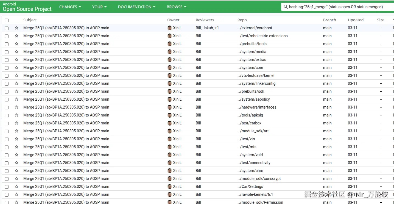Star the raviole-kernels/6.1 change

coord(16,194)
